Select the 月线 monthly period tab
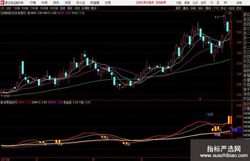Screen dimensions: 250x161 pos(77,8)
